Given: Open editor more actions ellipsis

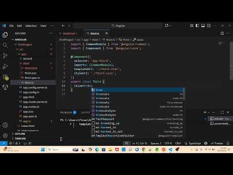Looking at the screenshot, I should [228, 33].
